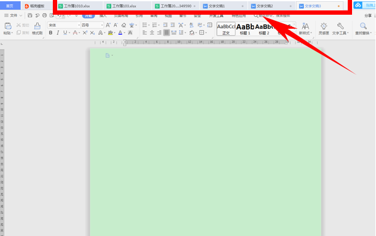Toggle bold formatting

pyautogui.click(x=50, y=32)
